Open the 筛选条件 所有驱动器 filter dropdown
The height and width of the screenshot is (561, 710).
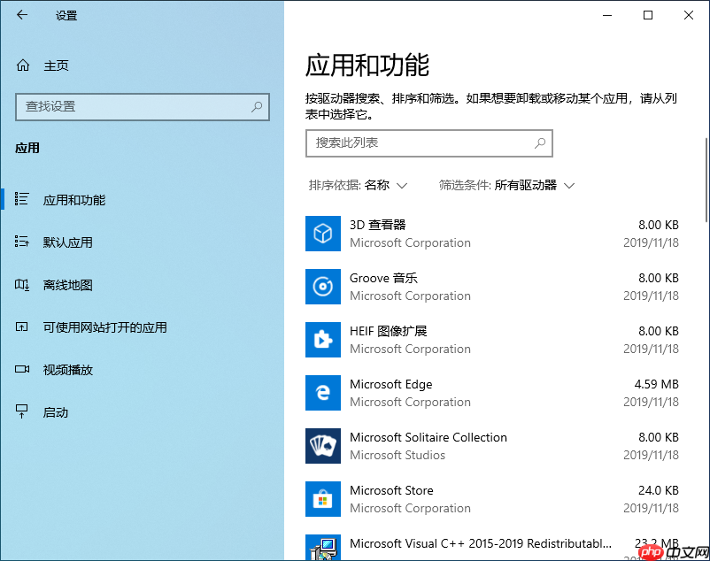coord(506,185)
